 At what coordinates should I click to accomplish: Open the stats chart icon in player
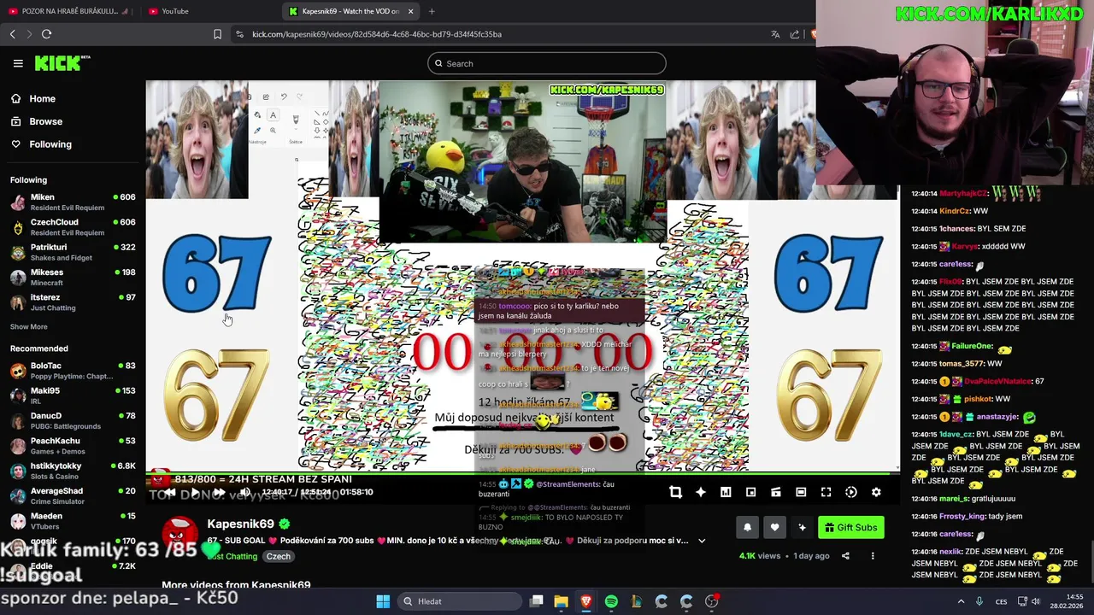point(726,492)
